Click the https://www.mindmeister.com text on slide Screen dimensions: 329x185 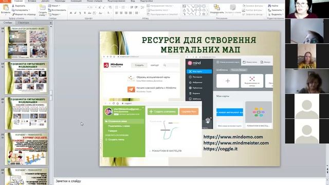[x=236, y=143]
